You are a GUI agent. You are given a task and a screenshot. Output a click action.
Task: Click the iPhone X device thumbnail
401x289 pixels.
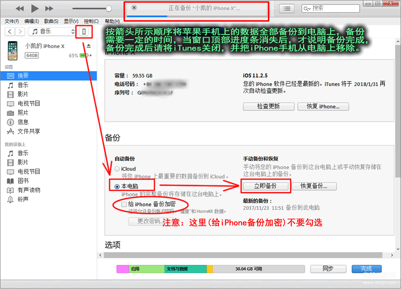pyautogui.click(x=12, y=51)
